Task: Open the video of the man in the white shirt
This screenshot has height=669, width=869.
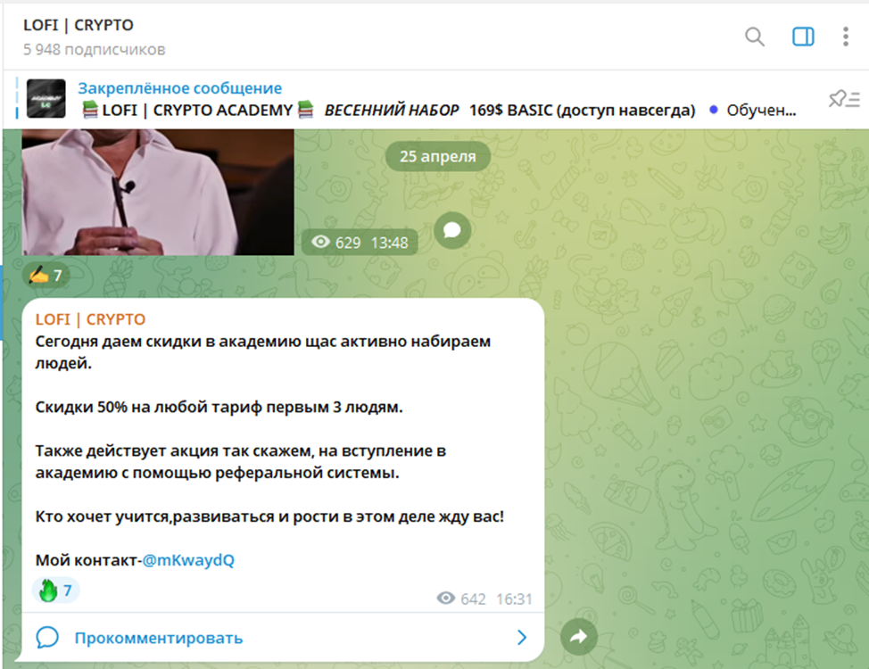Action: [x=158, y=193]
